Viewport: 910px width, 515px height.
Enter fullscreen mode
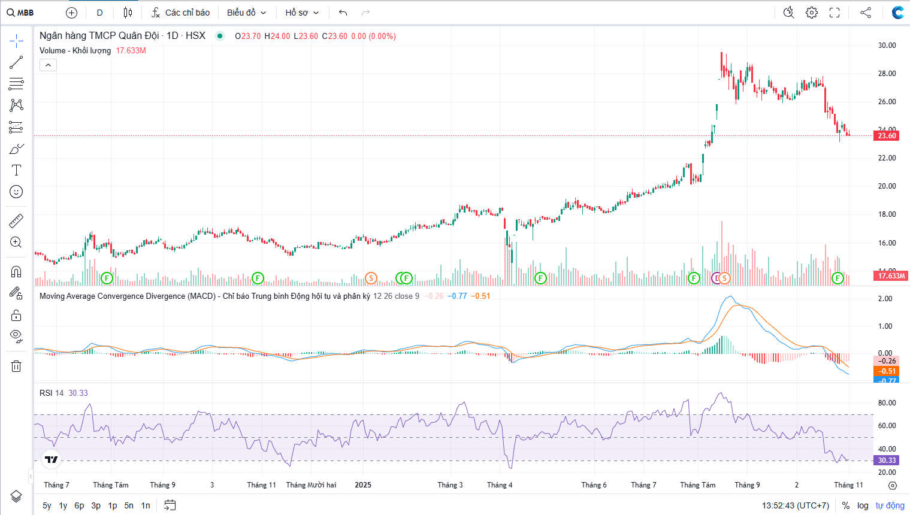click(x=835, y=13)
